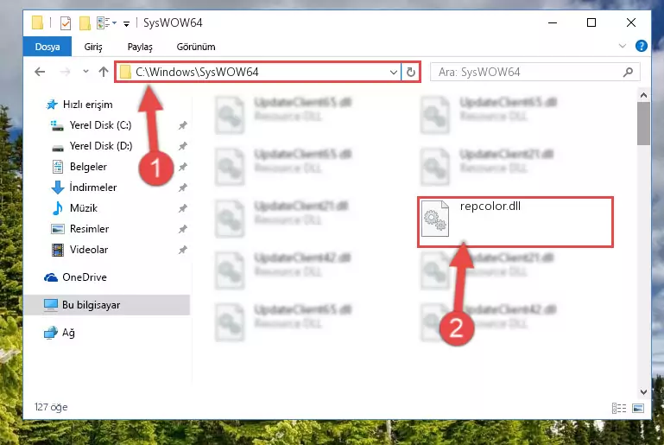Click the pin icon next to Yerel Disk (D:)
The width and height of the screenshot is (664, 445).
[x=182, y=146]
